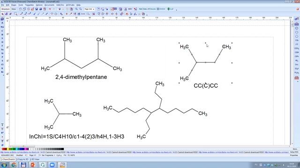Open the Documents menu
The width and height of the screenshot is (300, 168).
(49, 5)
